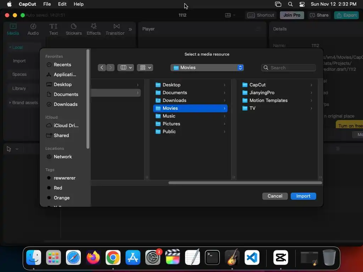Open the Shortcut keyboard panel
This screenshot has width=363, height=272.
pos(261,15)
